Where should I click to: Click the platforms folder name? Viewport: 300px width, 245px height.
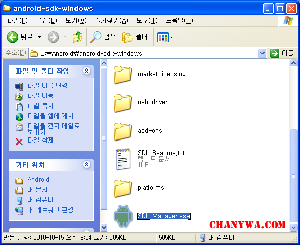(x=151, y=187)
